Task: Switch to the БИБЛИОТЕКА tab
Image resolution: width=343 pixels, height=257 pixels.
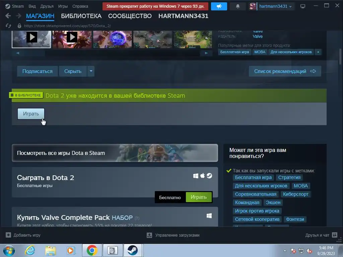Action: point(81,16)
